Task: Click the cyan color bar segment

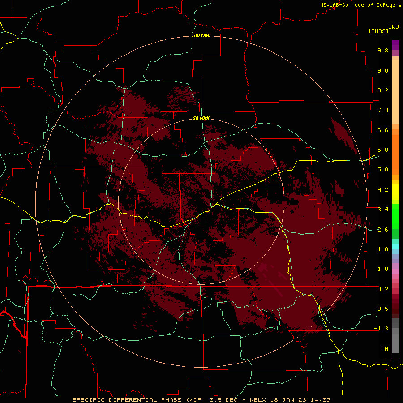Action: [395, 246]
